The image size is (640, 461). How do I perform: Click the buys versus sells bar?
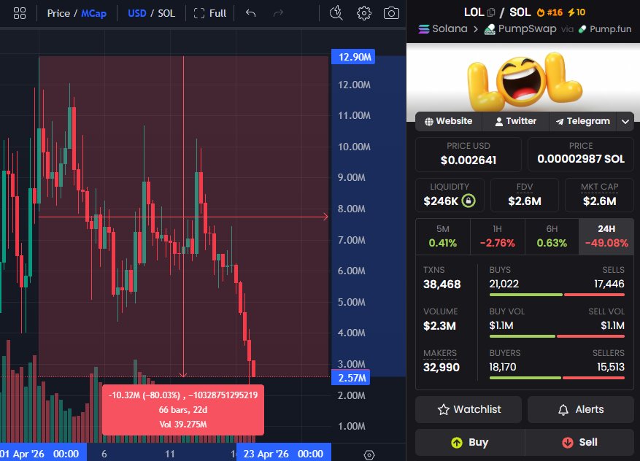click(x=557, y=295)
